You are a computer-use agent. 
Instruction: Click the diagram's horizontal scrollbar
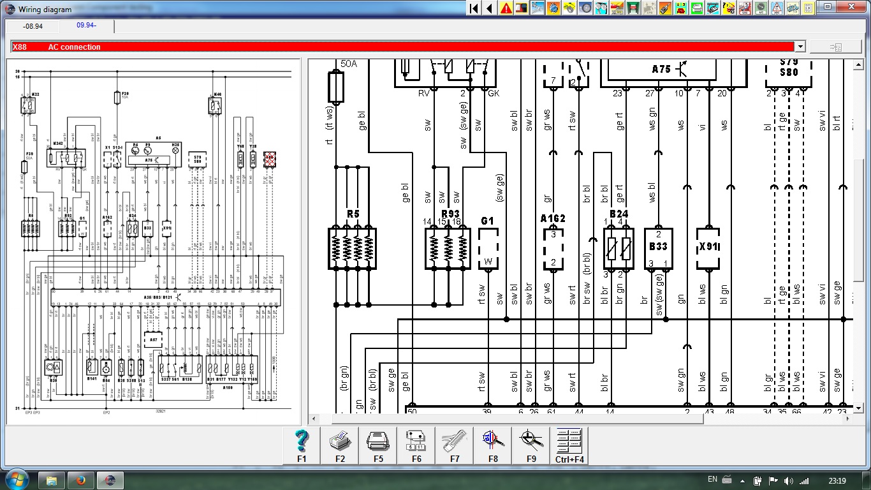[x=510, y=419]
